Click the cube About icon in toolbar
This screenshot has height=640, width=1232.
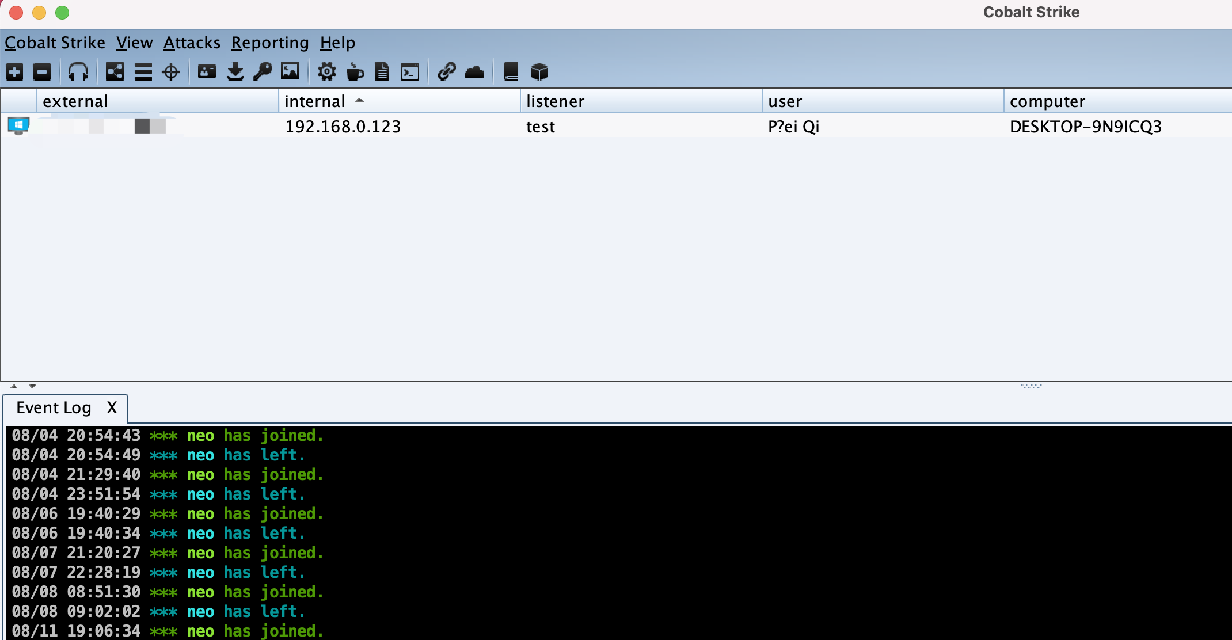tap(539, 72)
